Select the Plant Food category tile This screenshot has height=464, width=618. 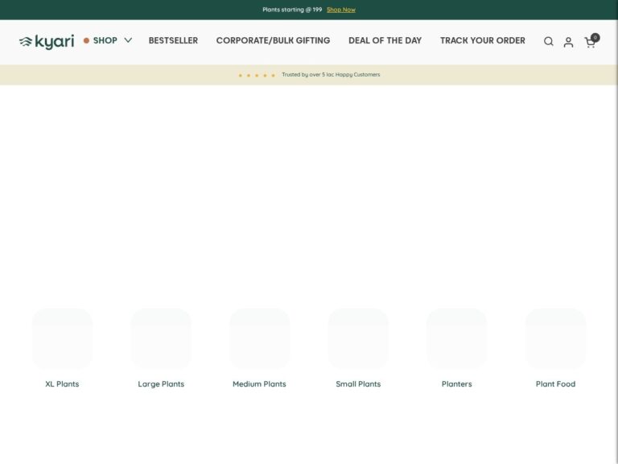click(x=555, y=338)
